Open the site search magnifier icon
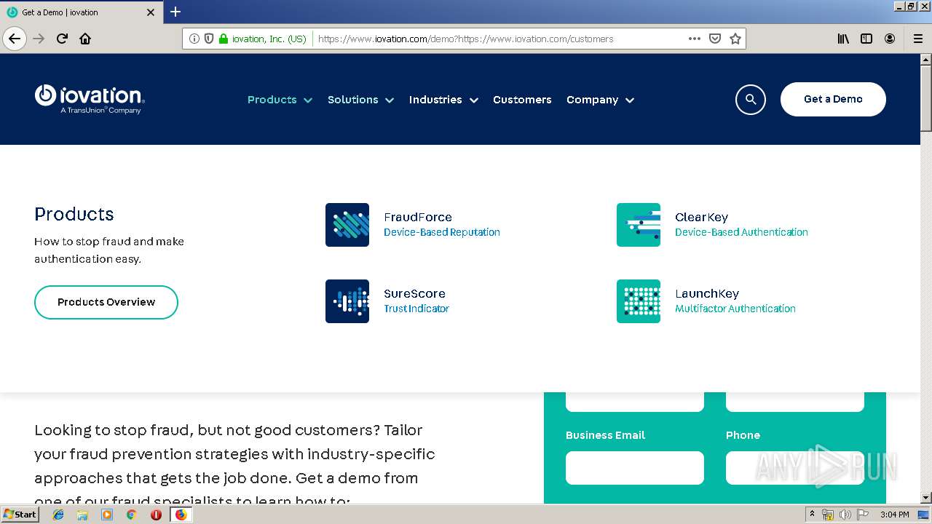 [751, 100]
